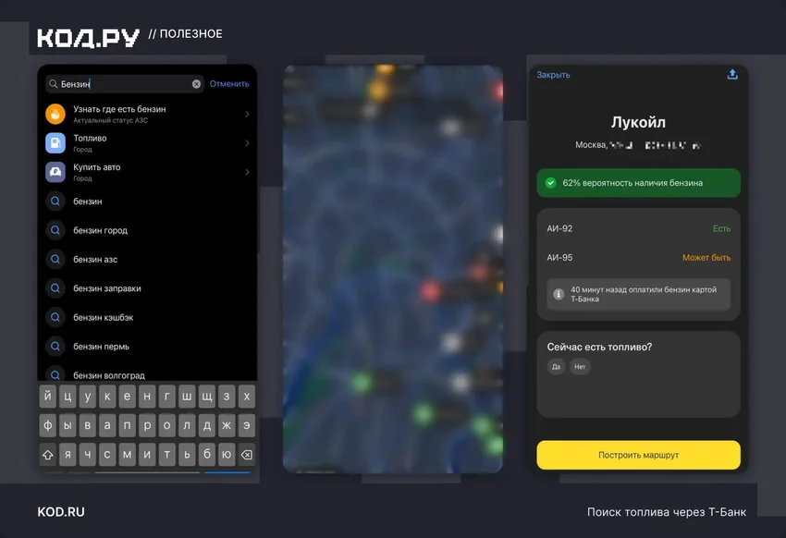
Task: Tap the АИ-95 fuel row
Action: 638,258
